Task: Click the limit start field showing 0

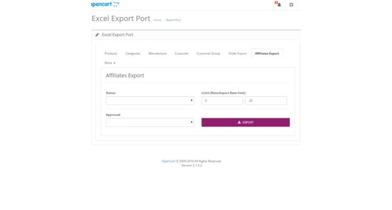Action: coord(223,101)
